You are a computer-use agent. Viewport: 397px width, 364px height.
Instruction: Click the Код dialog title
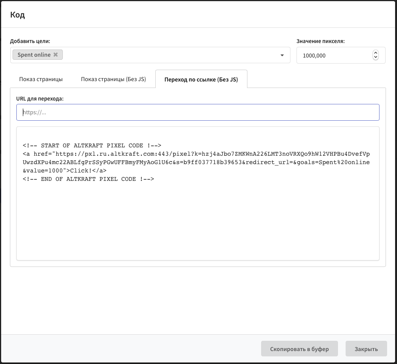pos(18,15)
